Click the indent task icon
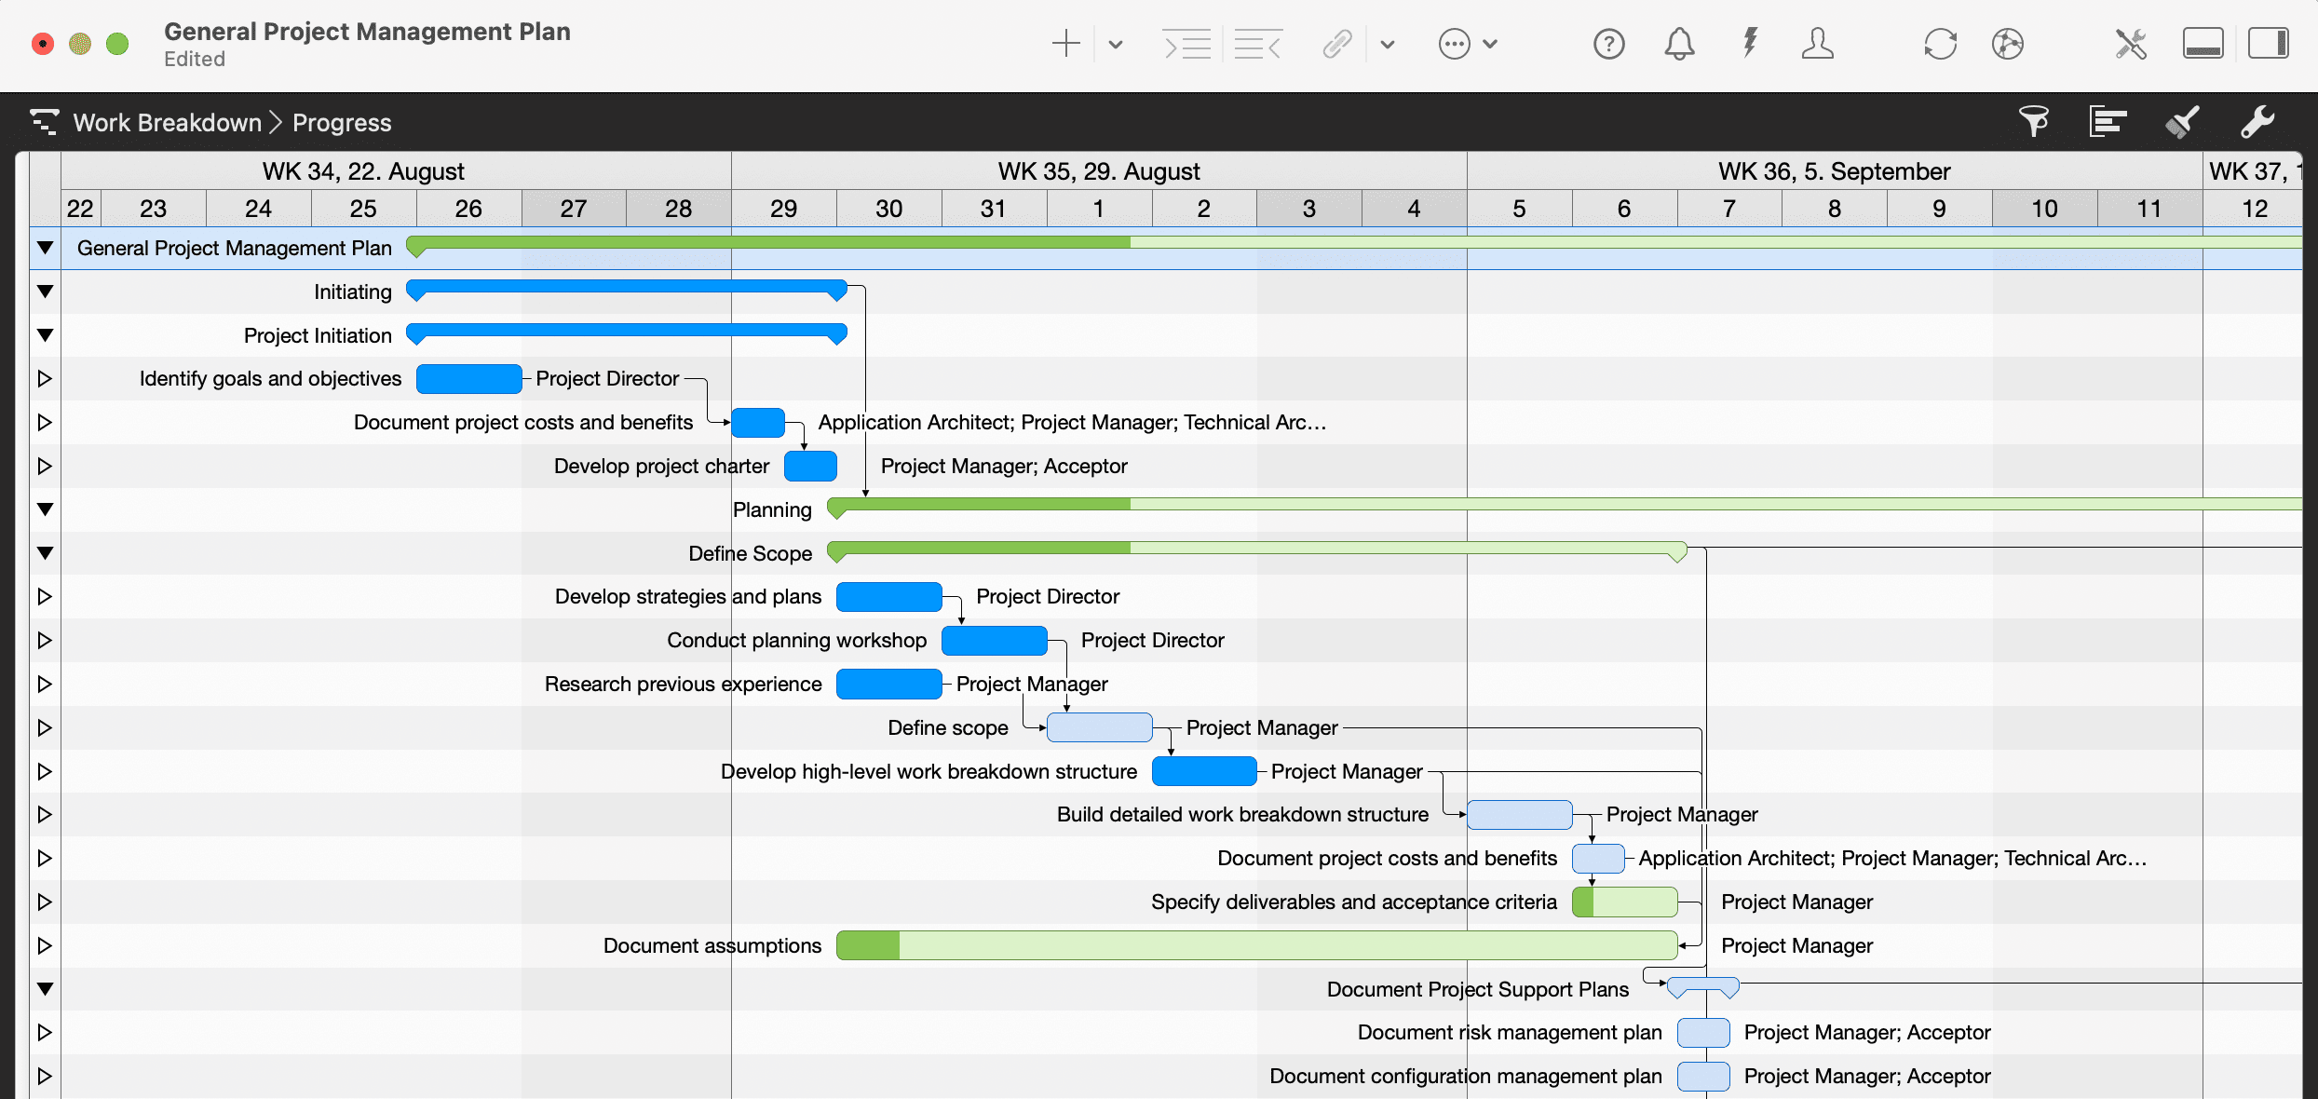 pos(1187,44)
